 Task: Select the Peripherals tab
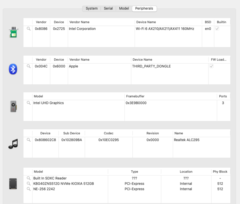coord(144,8)
